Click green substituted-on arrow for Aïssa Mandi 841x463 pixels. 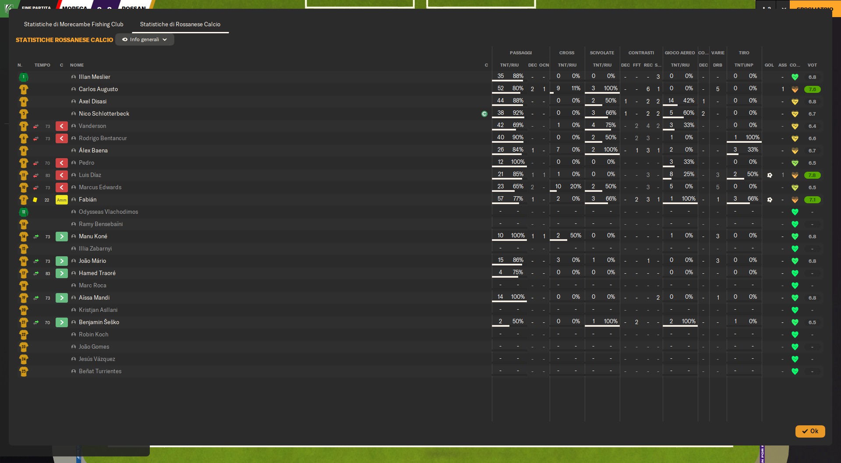pyautogui.click(x=62, y=298)
